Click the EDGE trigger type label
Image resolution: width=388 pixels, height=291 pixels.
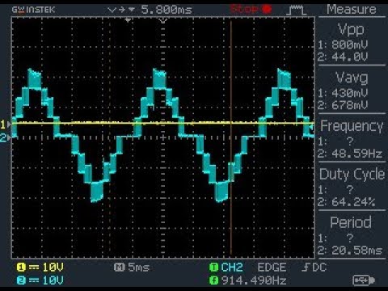pos(272,268)
